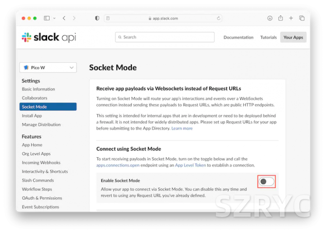Screen dimensions: 326x233
Task: Click the Share icon in toolbar
Action: [x=281, y=18]
